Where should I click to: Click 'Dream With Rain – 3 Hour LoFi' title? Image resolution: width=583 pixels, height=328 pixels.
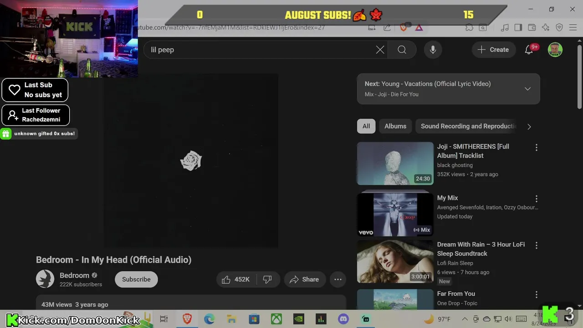(x=481, y=249)
